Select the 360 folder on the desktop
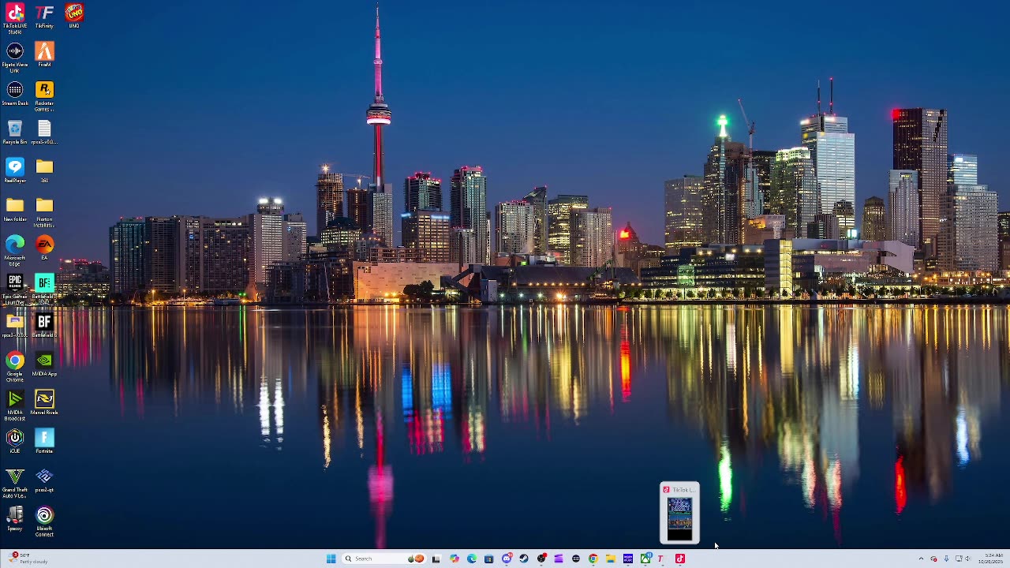1010x568 pixels. pyautogui.click(x=44, y=170)
